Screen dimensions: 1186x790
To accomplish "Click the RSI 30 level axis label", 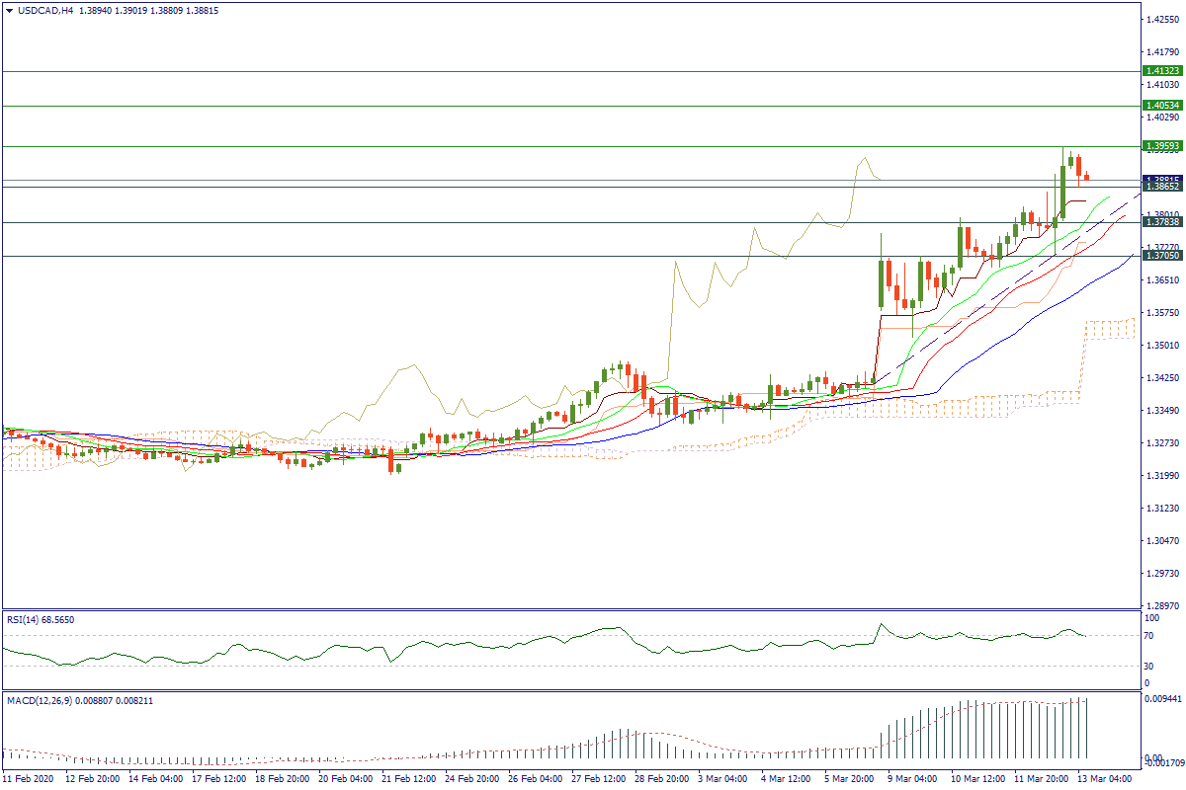I will [1151, 666].
